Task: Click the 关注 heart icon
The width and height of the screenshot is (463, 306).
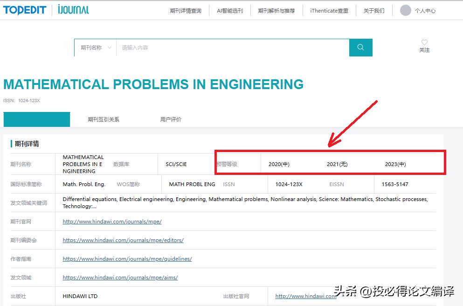Action: (x=424, y=46)
